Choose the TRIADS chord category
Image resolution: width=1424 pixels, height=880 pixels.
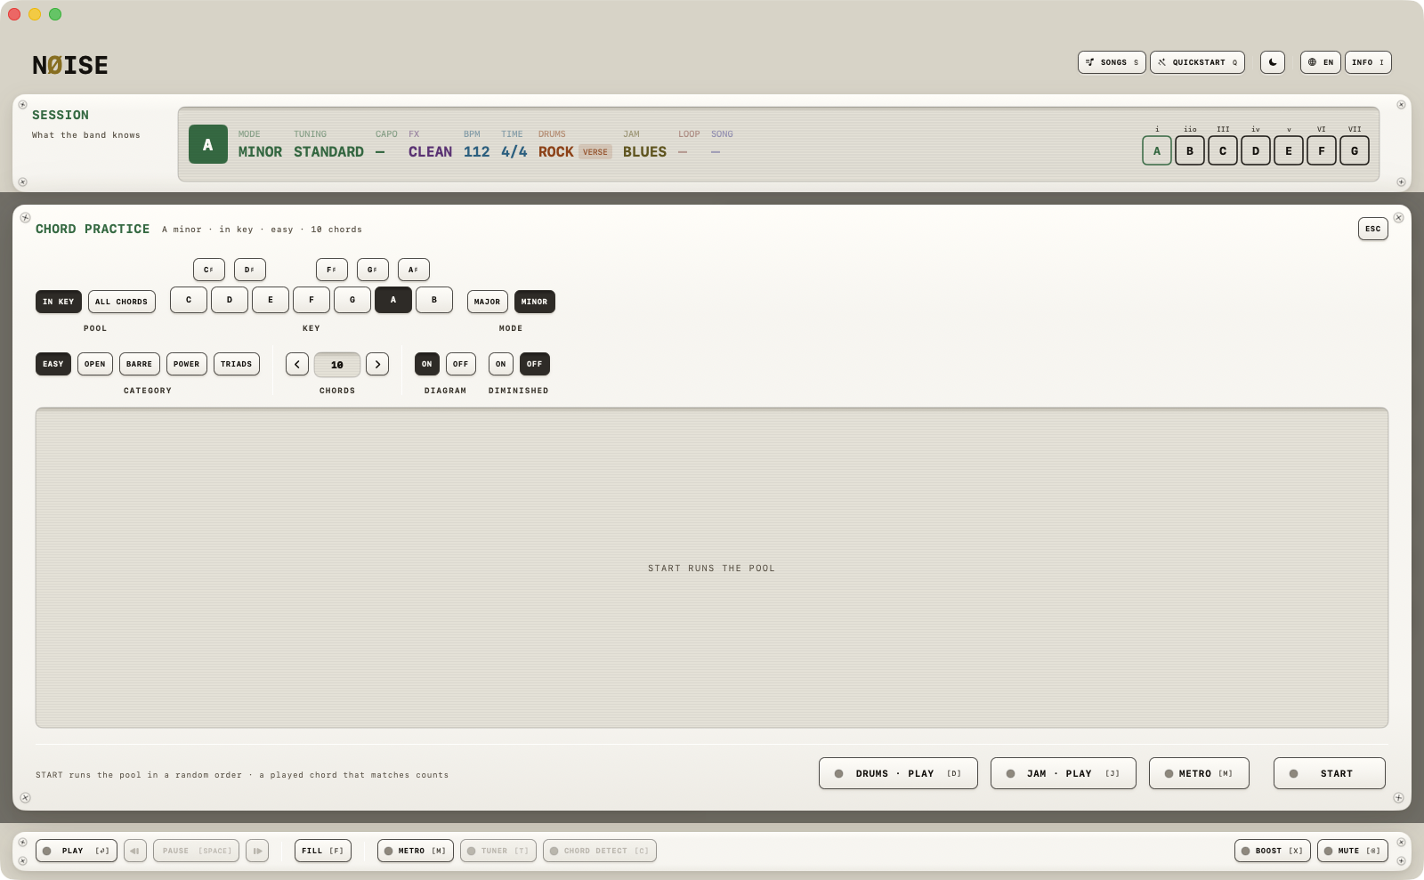(x=237, y=364)
